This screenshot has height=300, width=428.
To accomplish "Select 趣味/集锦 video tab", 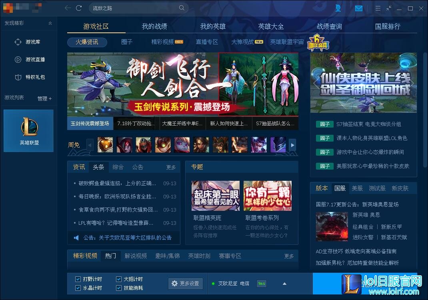I will pos(167,256).
